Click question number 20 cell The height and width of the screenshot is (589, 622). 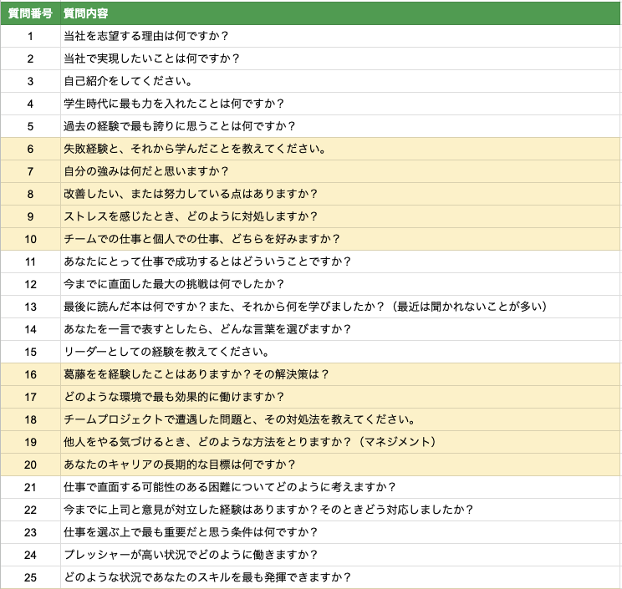31,465
